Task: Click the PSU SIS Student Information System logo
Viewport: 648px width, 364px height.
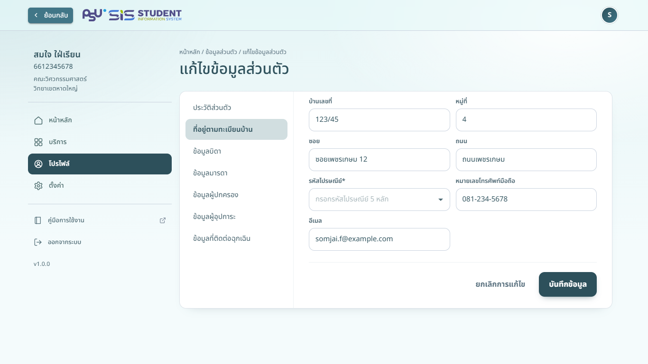Action: [132, 15]
